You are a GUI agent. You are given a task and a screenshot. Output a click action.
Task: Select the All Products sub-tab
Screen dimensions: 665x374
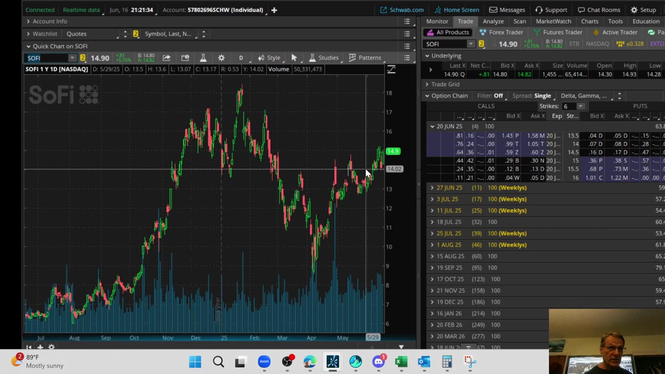tap(448, 32)
